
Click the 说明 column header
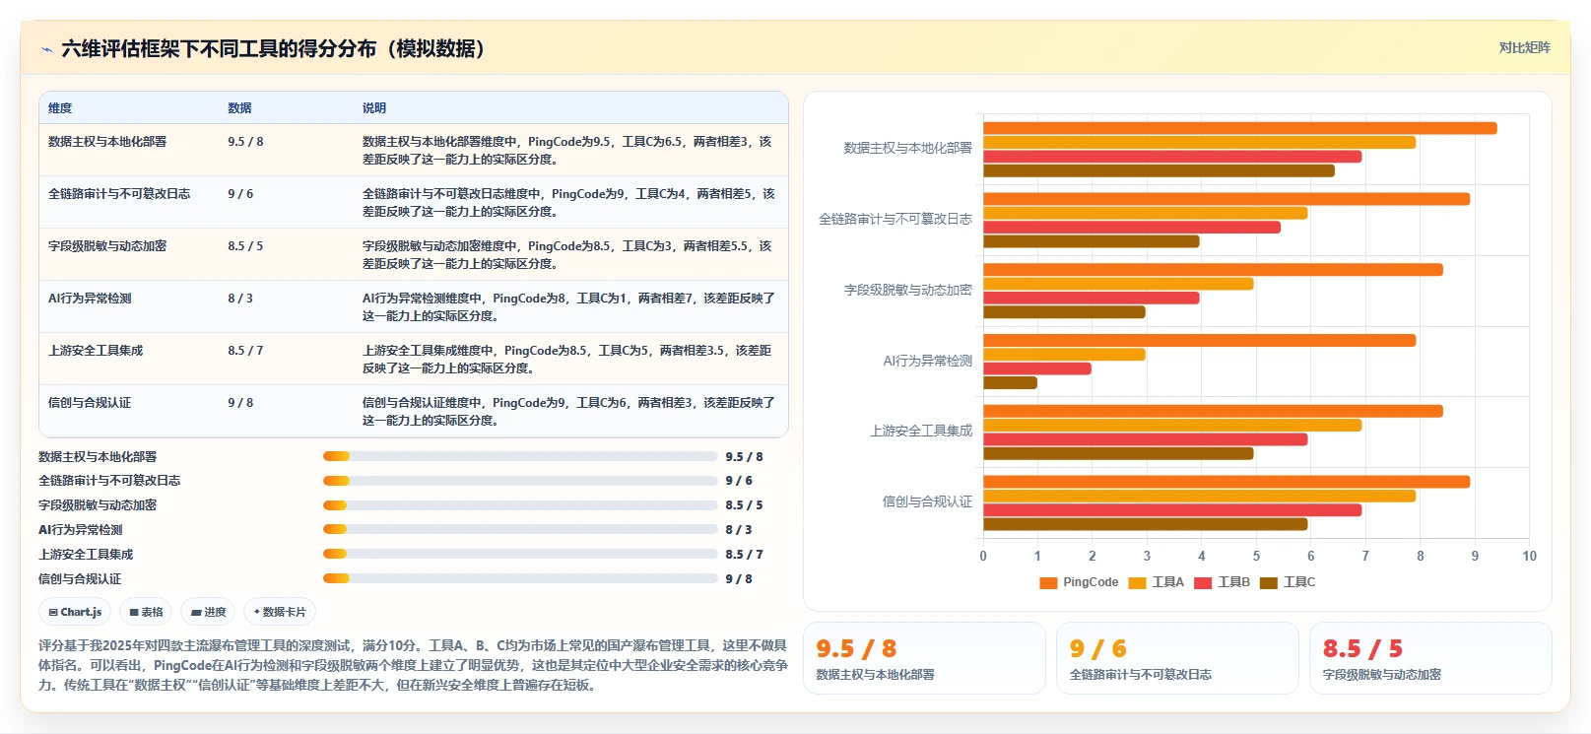click(373, 108)
